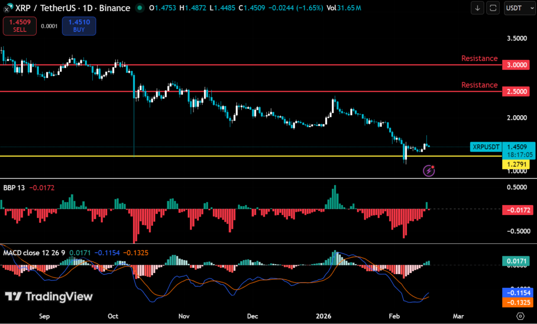This screenshot has width=537, height=324.
Task: Open the USDT currency dropdown
Action: (519, 8)
